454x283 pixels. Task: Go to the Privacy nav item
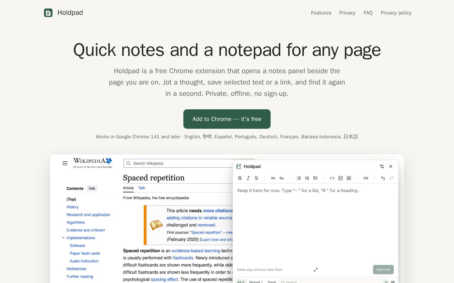[347, 13]
